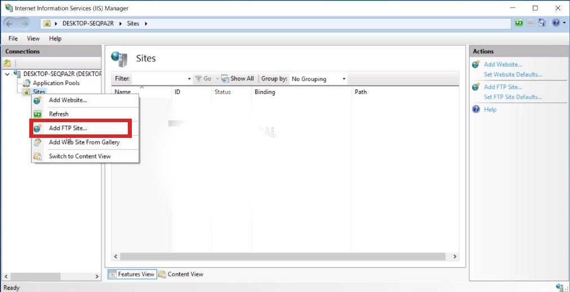570x292 pixels.
Task: Select the DESKTOP-SEQPA2R server label in the tree
Action: [63, 74]
